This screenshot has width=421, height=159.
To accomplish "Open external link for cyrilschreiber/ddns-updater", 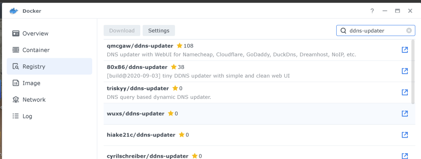I will point(405,156).
